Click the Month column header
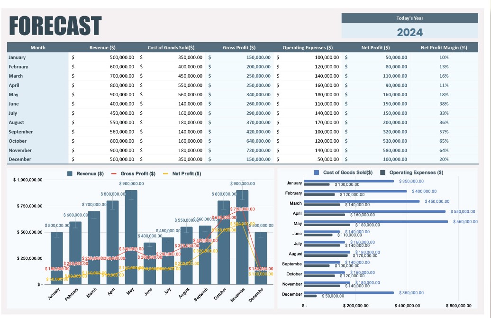Image resolution: width=491 pixels, height=318 pixels. tap(38, 47)
